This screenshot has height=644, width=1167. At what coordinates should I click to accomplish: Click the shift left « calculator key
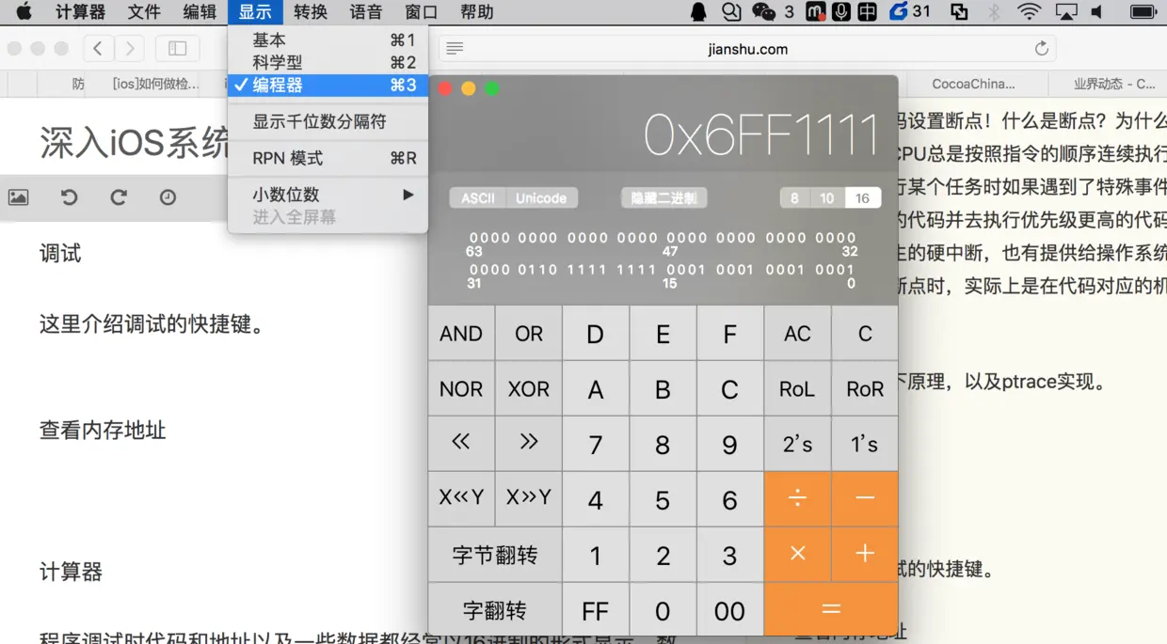click(x=461, y=443)
